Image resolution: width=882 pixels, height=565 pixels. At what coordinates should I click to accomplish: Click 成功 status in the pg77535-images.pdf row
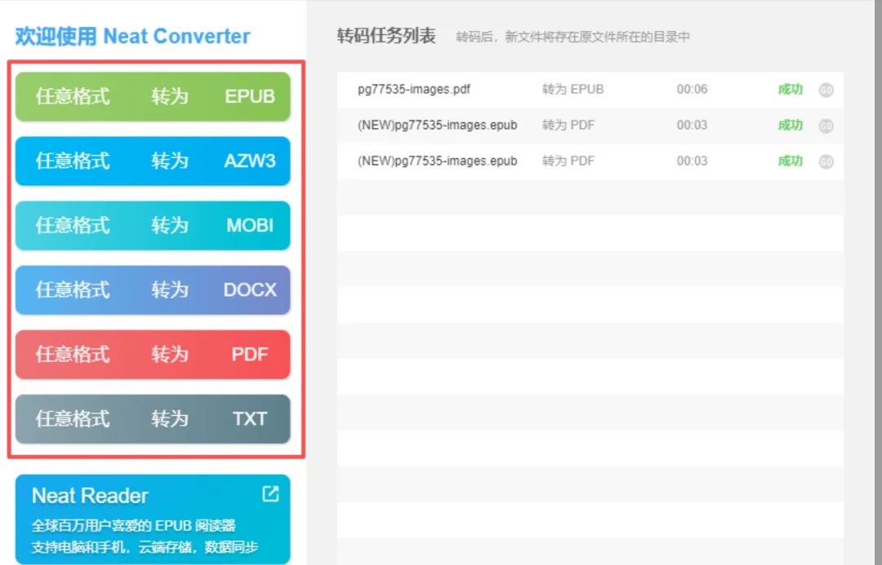click(x=791, y=90)
